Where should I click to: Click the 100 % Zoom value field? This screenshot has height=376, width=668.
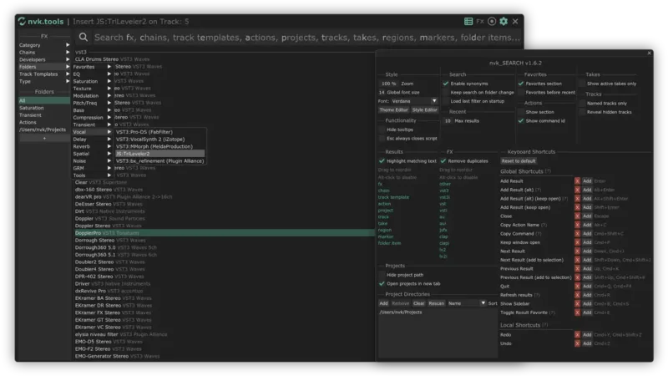[388, 84]
